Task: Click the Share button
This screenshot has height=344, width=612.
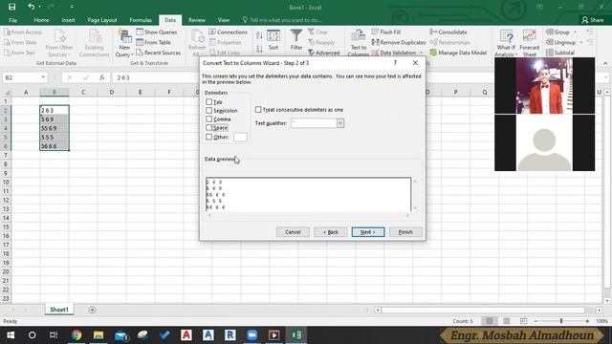Action: click(x=593, y=20)
